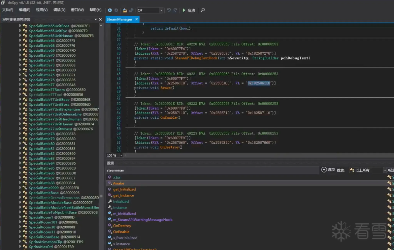Open the search scope dropdown 以上所有
Viewport: 394px width, 250px height.
[x=384, y=170]
